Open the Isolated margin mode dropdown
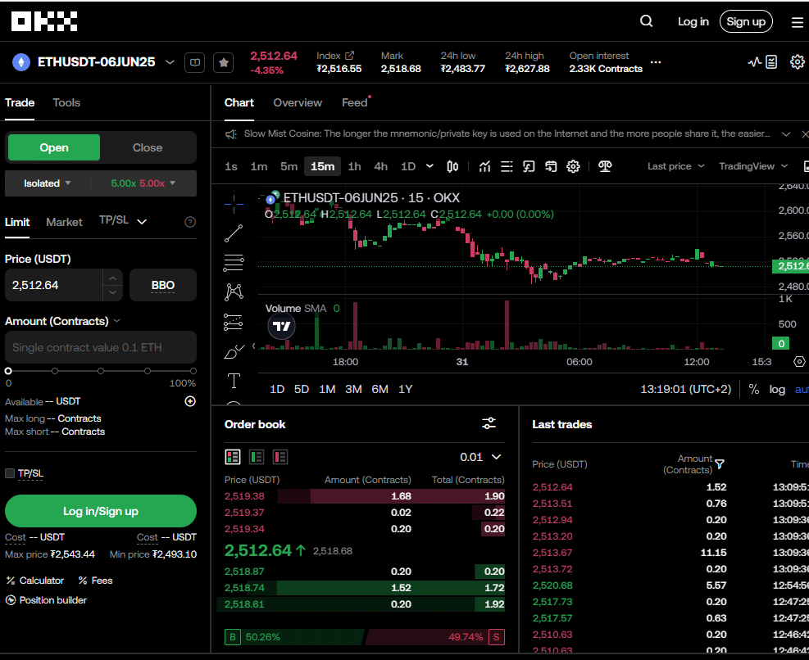This screenshot has height=660, width=809. [47, 183]
